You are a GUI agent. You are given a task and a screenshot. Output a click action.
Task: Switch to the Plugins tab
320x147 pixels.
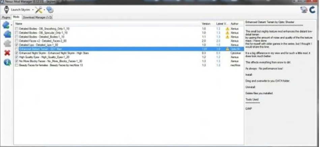(x=6, y=17)
